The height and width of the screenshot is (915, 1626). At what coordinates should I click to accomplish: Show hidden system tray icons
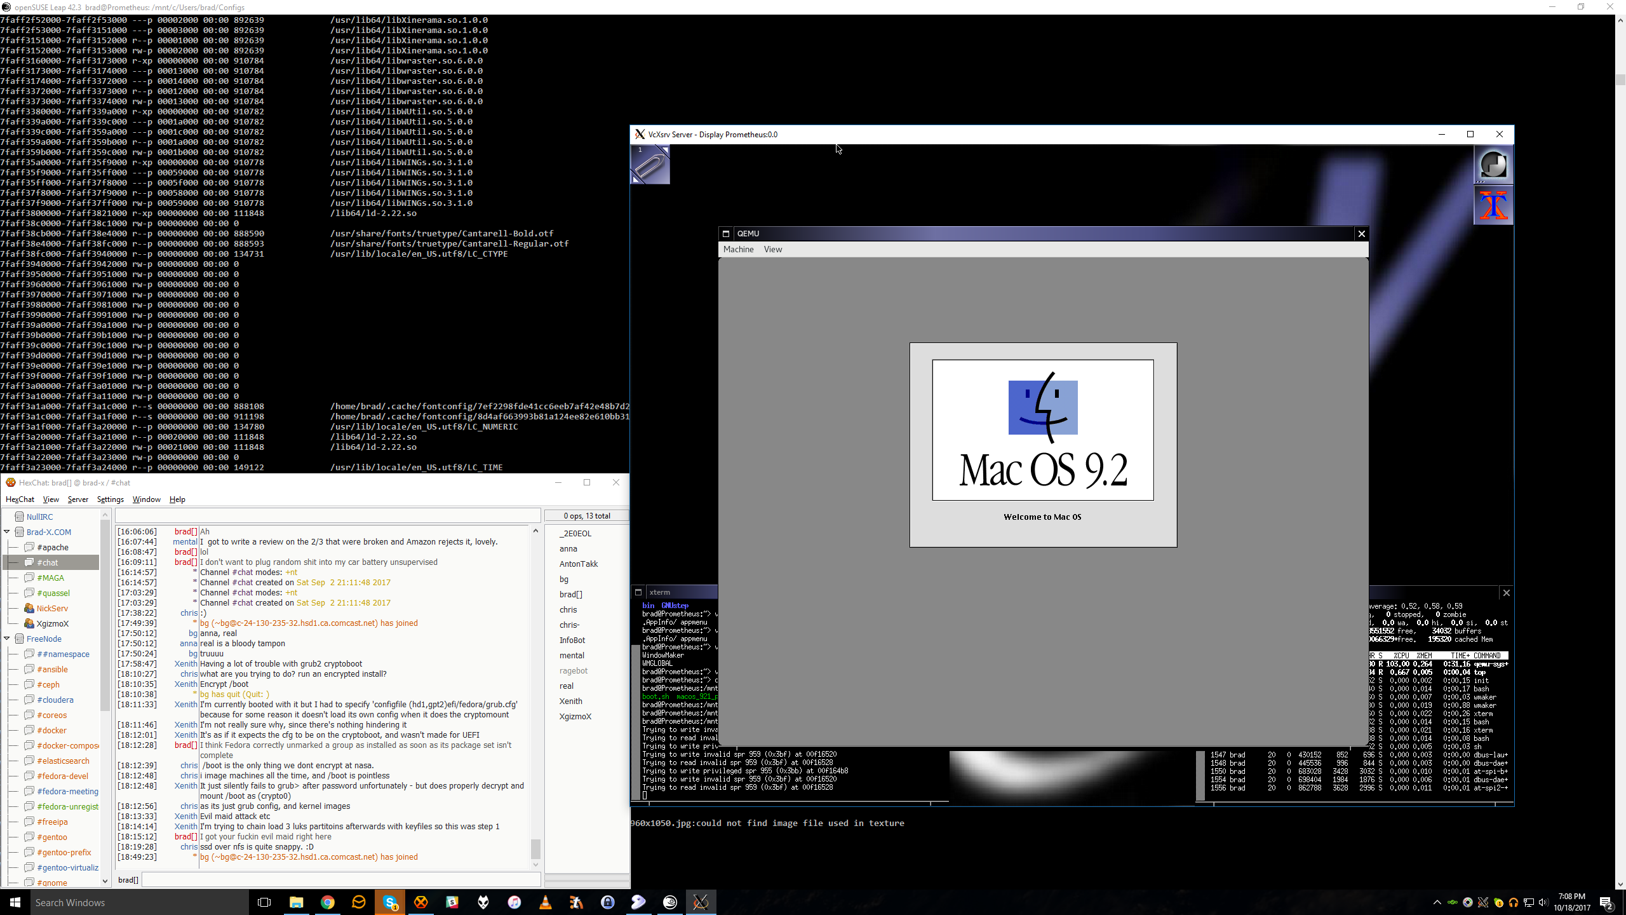pyautogui.click(x=1437, y=902)
